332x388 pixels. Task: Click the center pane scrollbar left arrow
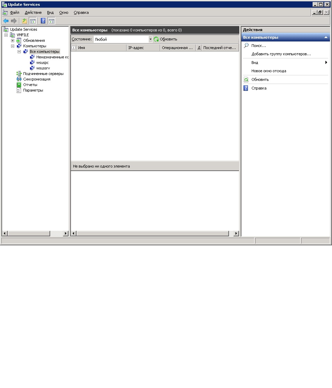click(x=74, y=233)
